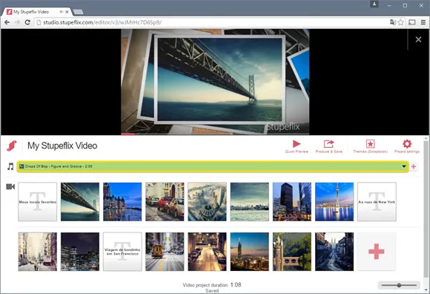Click the address bar URL field

point(211,22)
